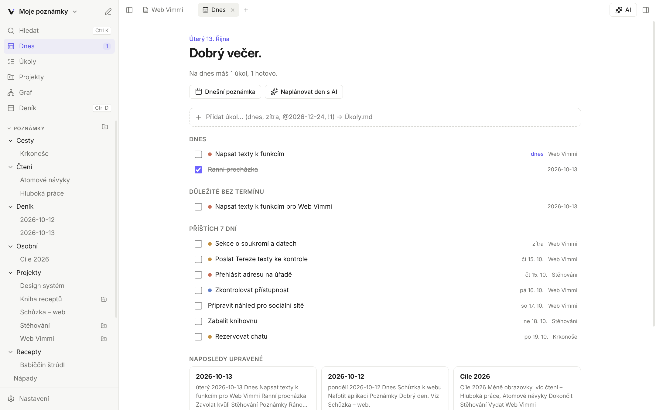Viewport: 656px width, 410px height.
Task: Open Úkoly tasks view
Action: [x=59, y=62]
